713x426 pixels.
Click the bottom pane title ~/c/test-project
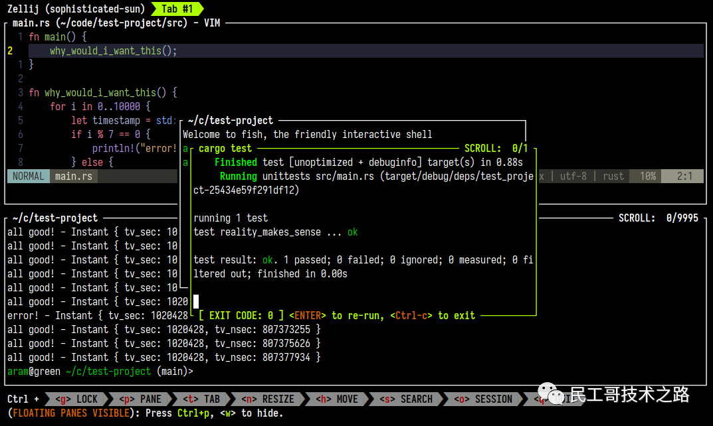click(55, 218)
